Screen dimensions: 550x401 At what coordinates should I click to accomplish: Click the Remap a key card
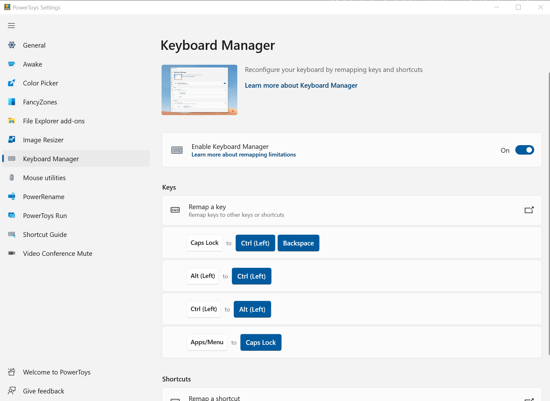352,210
